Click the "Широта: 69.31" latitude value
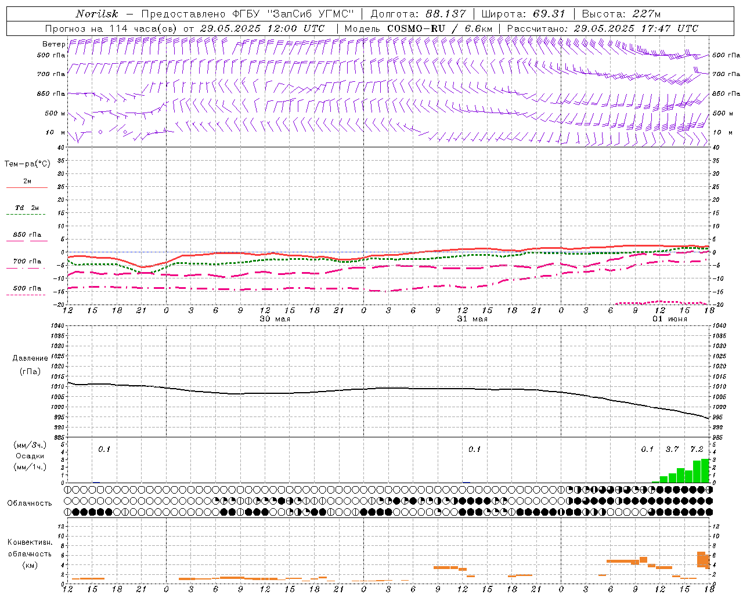This screenshot has width=743, height=594. pos(524,14)
